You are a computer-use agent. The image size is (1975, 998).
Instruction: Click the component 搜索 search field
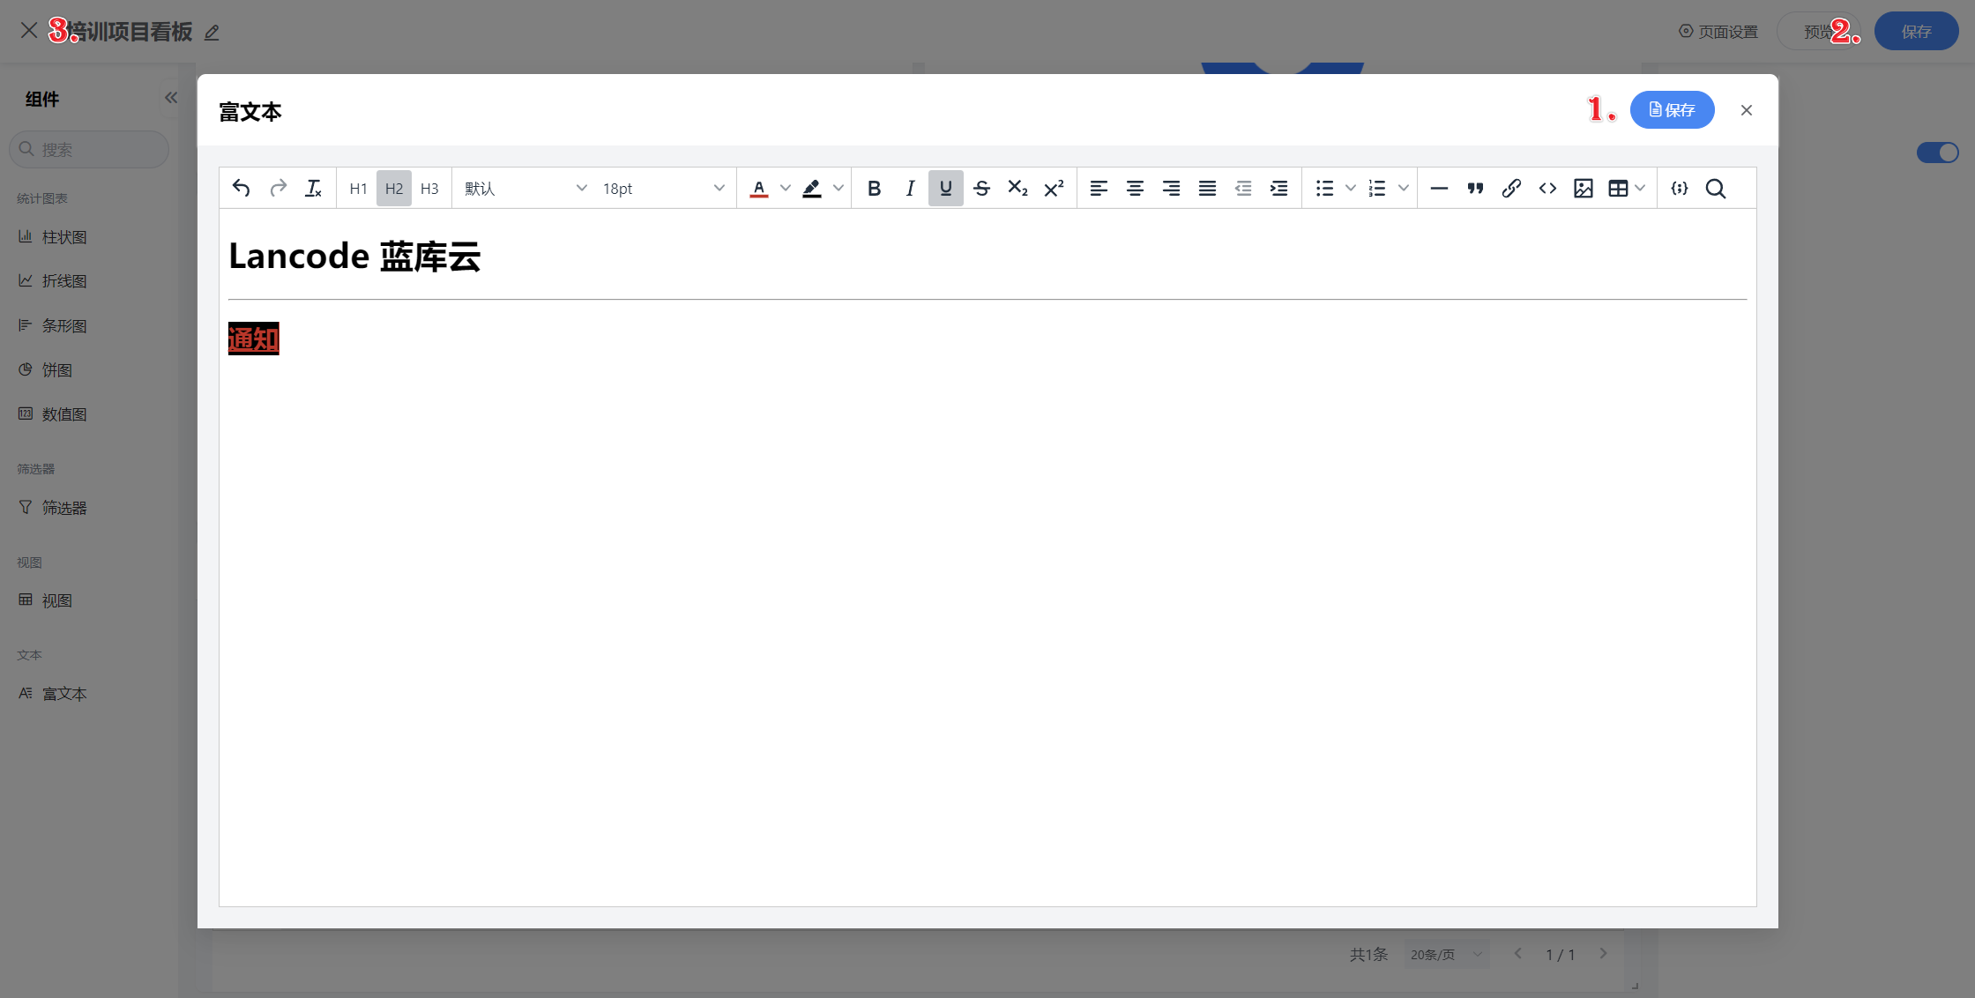(89, 149)
